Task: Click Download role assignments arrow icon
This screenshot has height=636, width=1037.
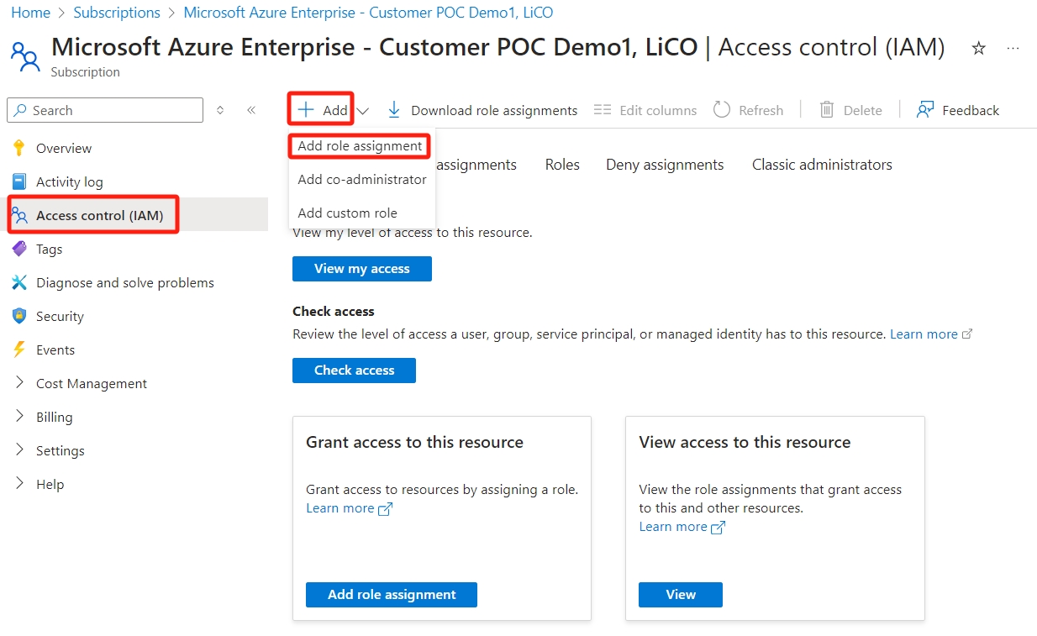Action: (393, 110)
